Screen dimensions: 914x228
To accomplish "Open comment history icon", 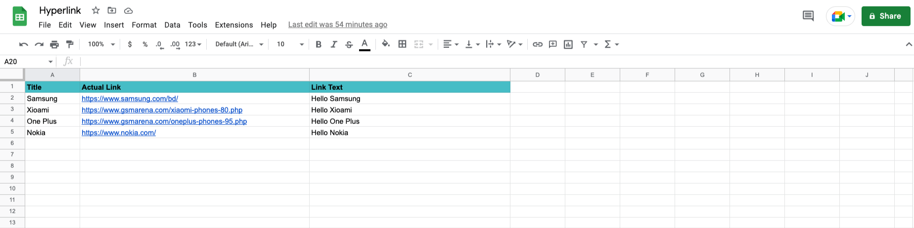I will 808,16.
